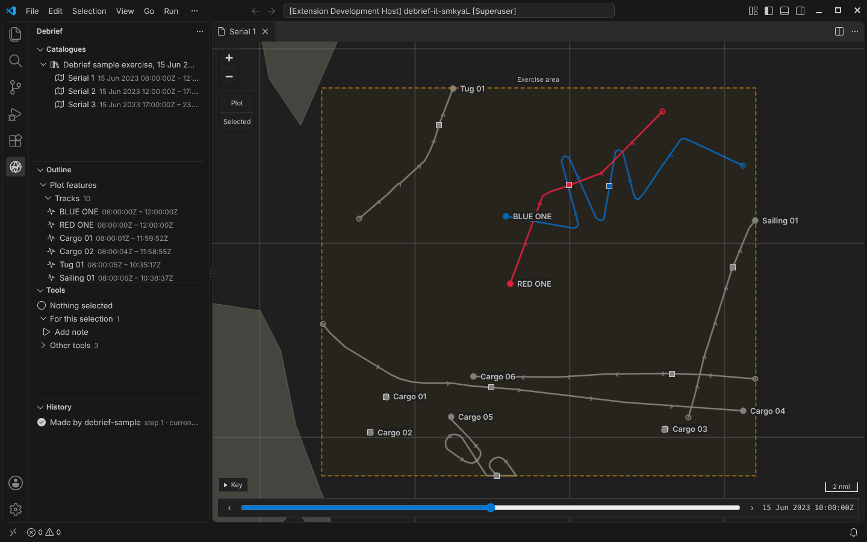Open the Extensions view

[16, 140]
